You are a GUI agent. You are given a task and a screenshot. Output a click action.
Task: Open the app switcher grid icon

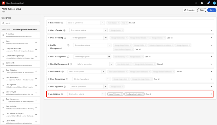click(x=196, y=3)
